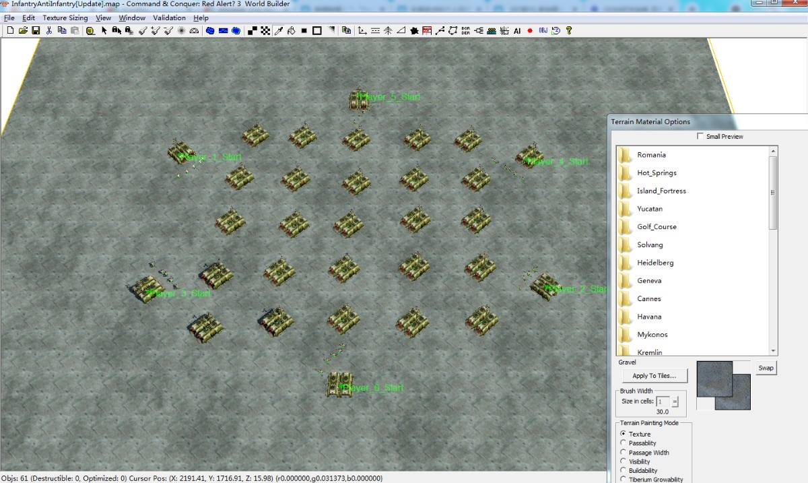Click the foreground gravel texture swatch
The height and width of the screenshot is (483, 808).
click(x=714, y=379)
